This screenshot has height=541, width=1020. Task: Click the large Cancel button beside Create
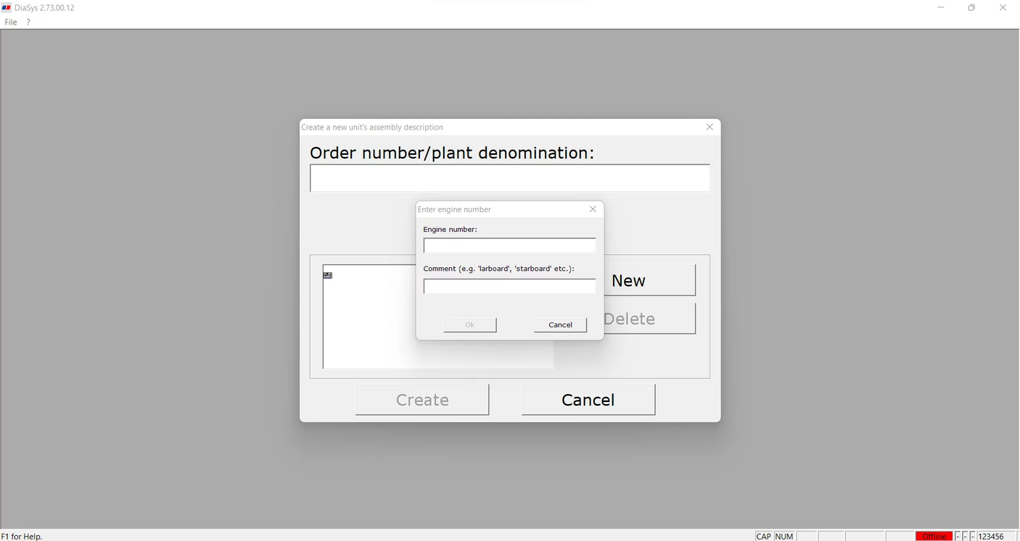tap(588, 400)
